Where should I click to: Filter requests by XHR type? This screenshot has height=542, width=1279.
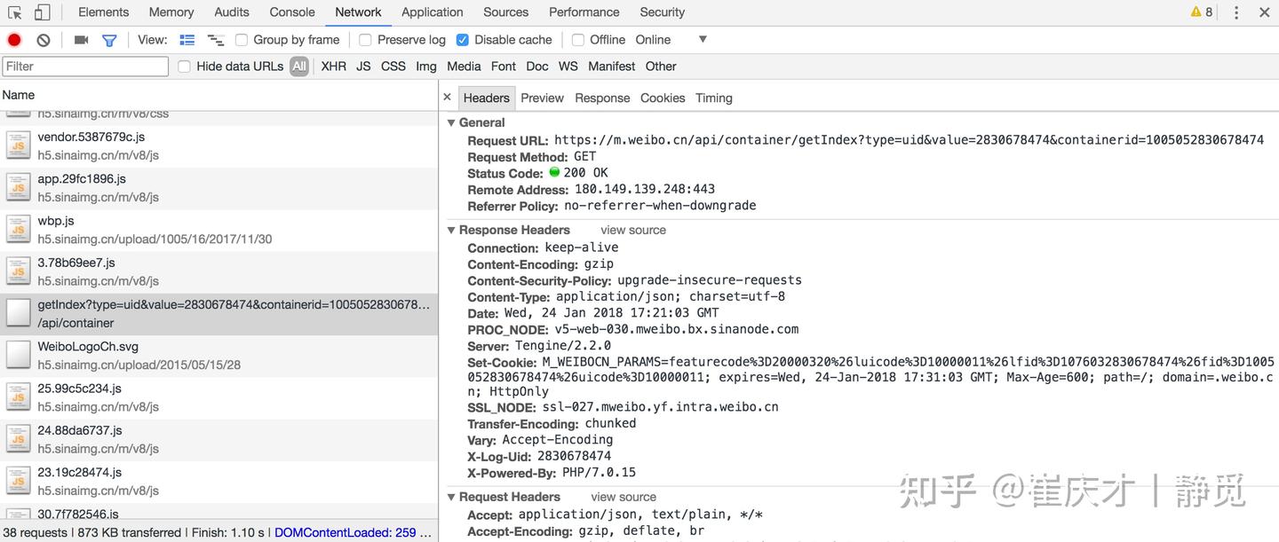[333, 67]
